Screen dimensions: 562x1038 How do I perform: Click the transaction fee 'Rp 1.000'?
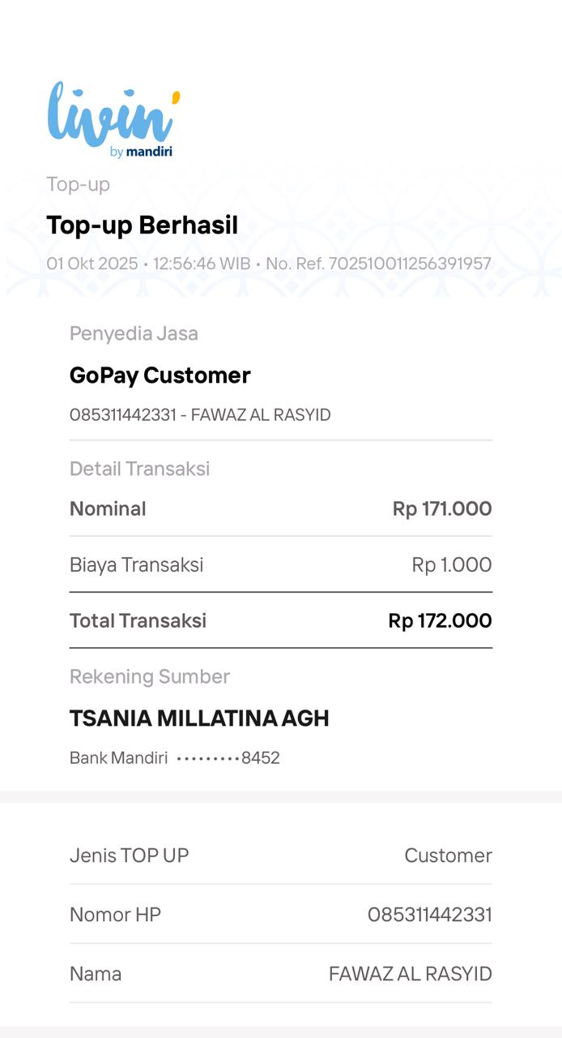click(451, 565)
